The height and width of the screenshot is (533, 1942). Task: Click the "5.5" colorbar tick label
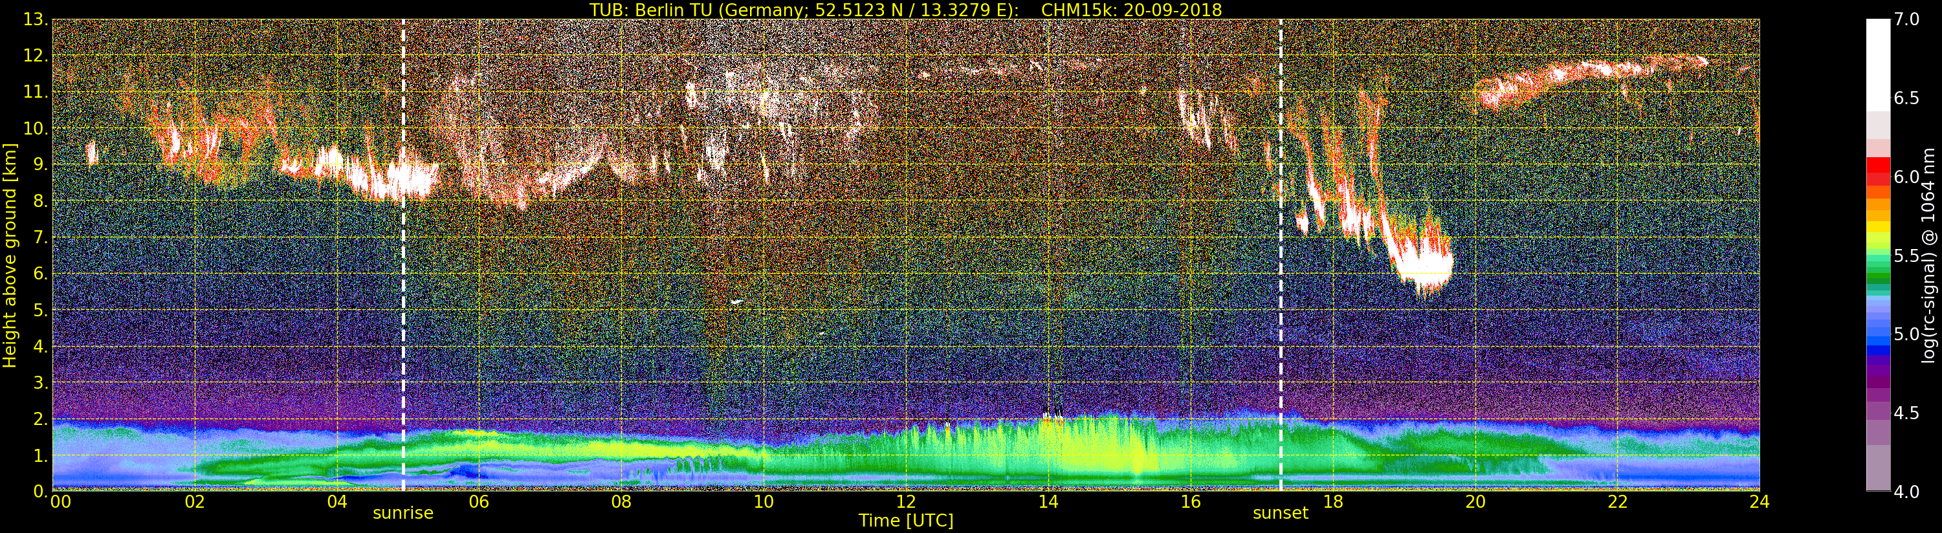(1906, 256)
